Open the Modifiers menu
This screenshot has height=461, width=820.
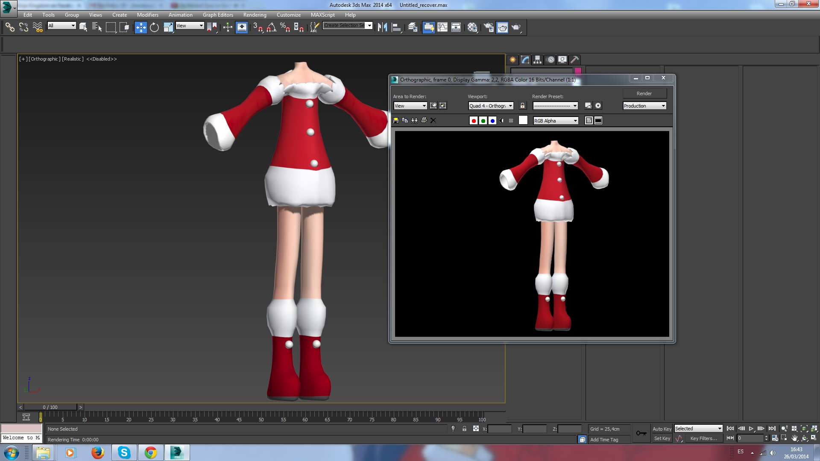[147, 15]
